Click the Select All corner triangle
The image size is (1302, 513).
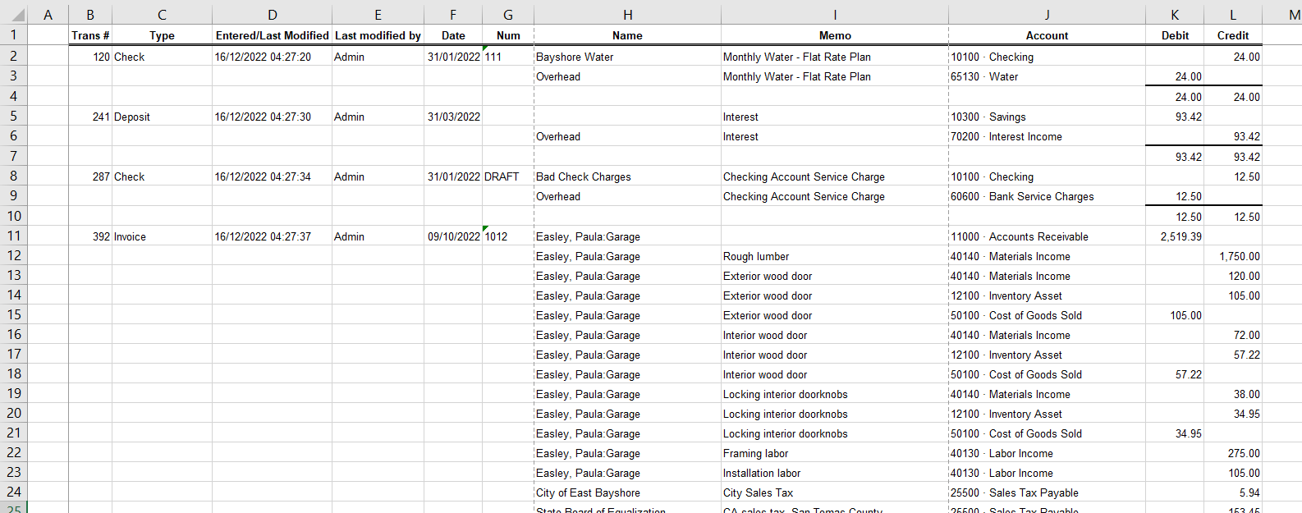(x=15, y=14)
